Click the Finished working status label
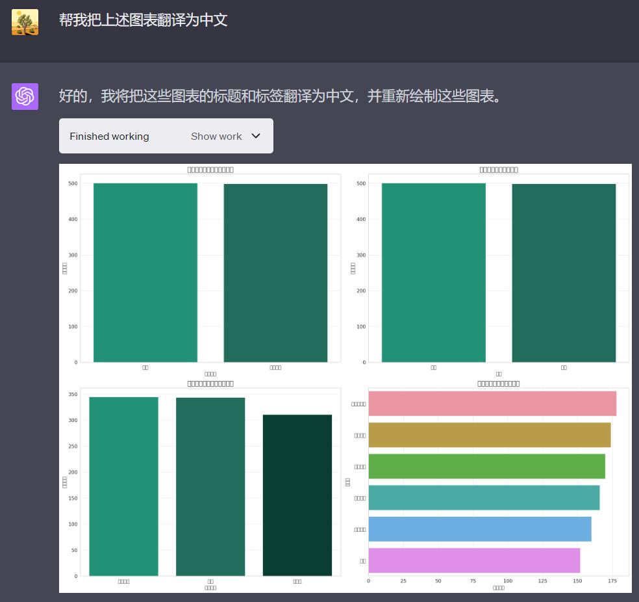This screenshot has width=639, height=602. click(x=109, y=136)
